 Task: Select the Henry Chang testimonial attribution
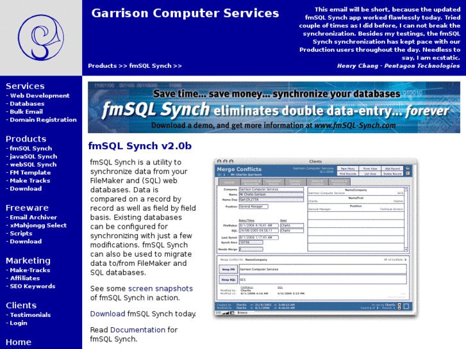(x=398, y=66)
